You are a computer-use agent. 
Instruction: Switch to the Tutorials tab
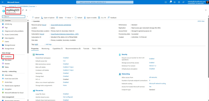click(x=86, y=49)
